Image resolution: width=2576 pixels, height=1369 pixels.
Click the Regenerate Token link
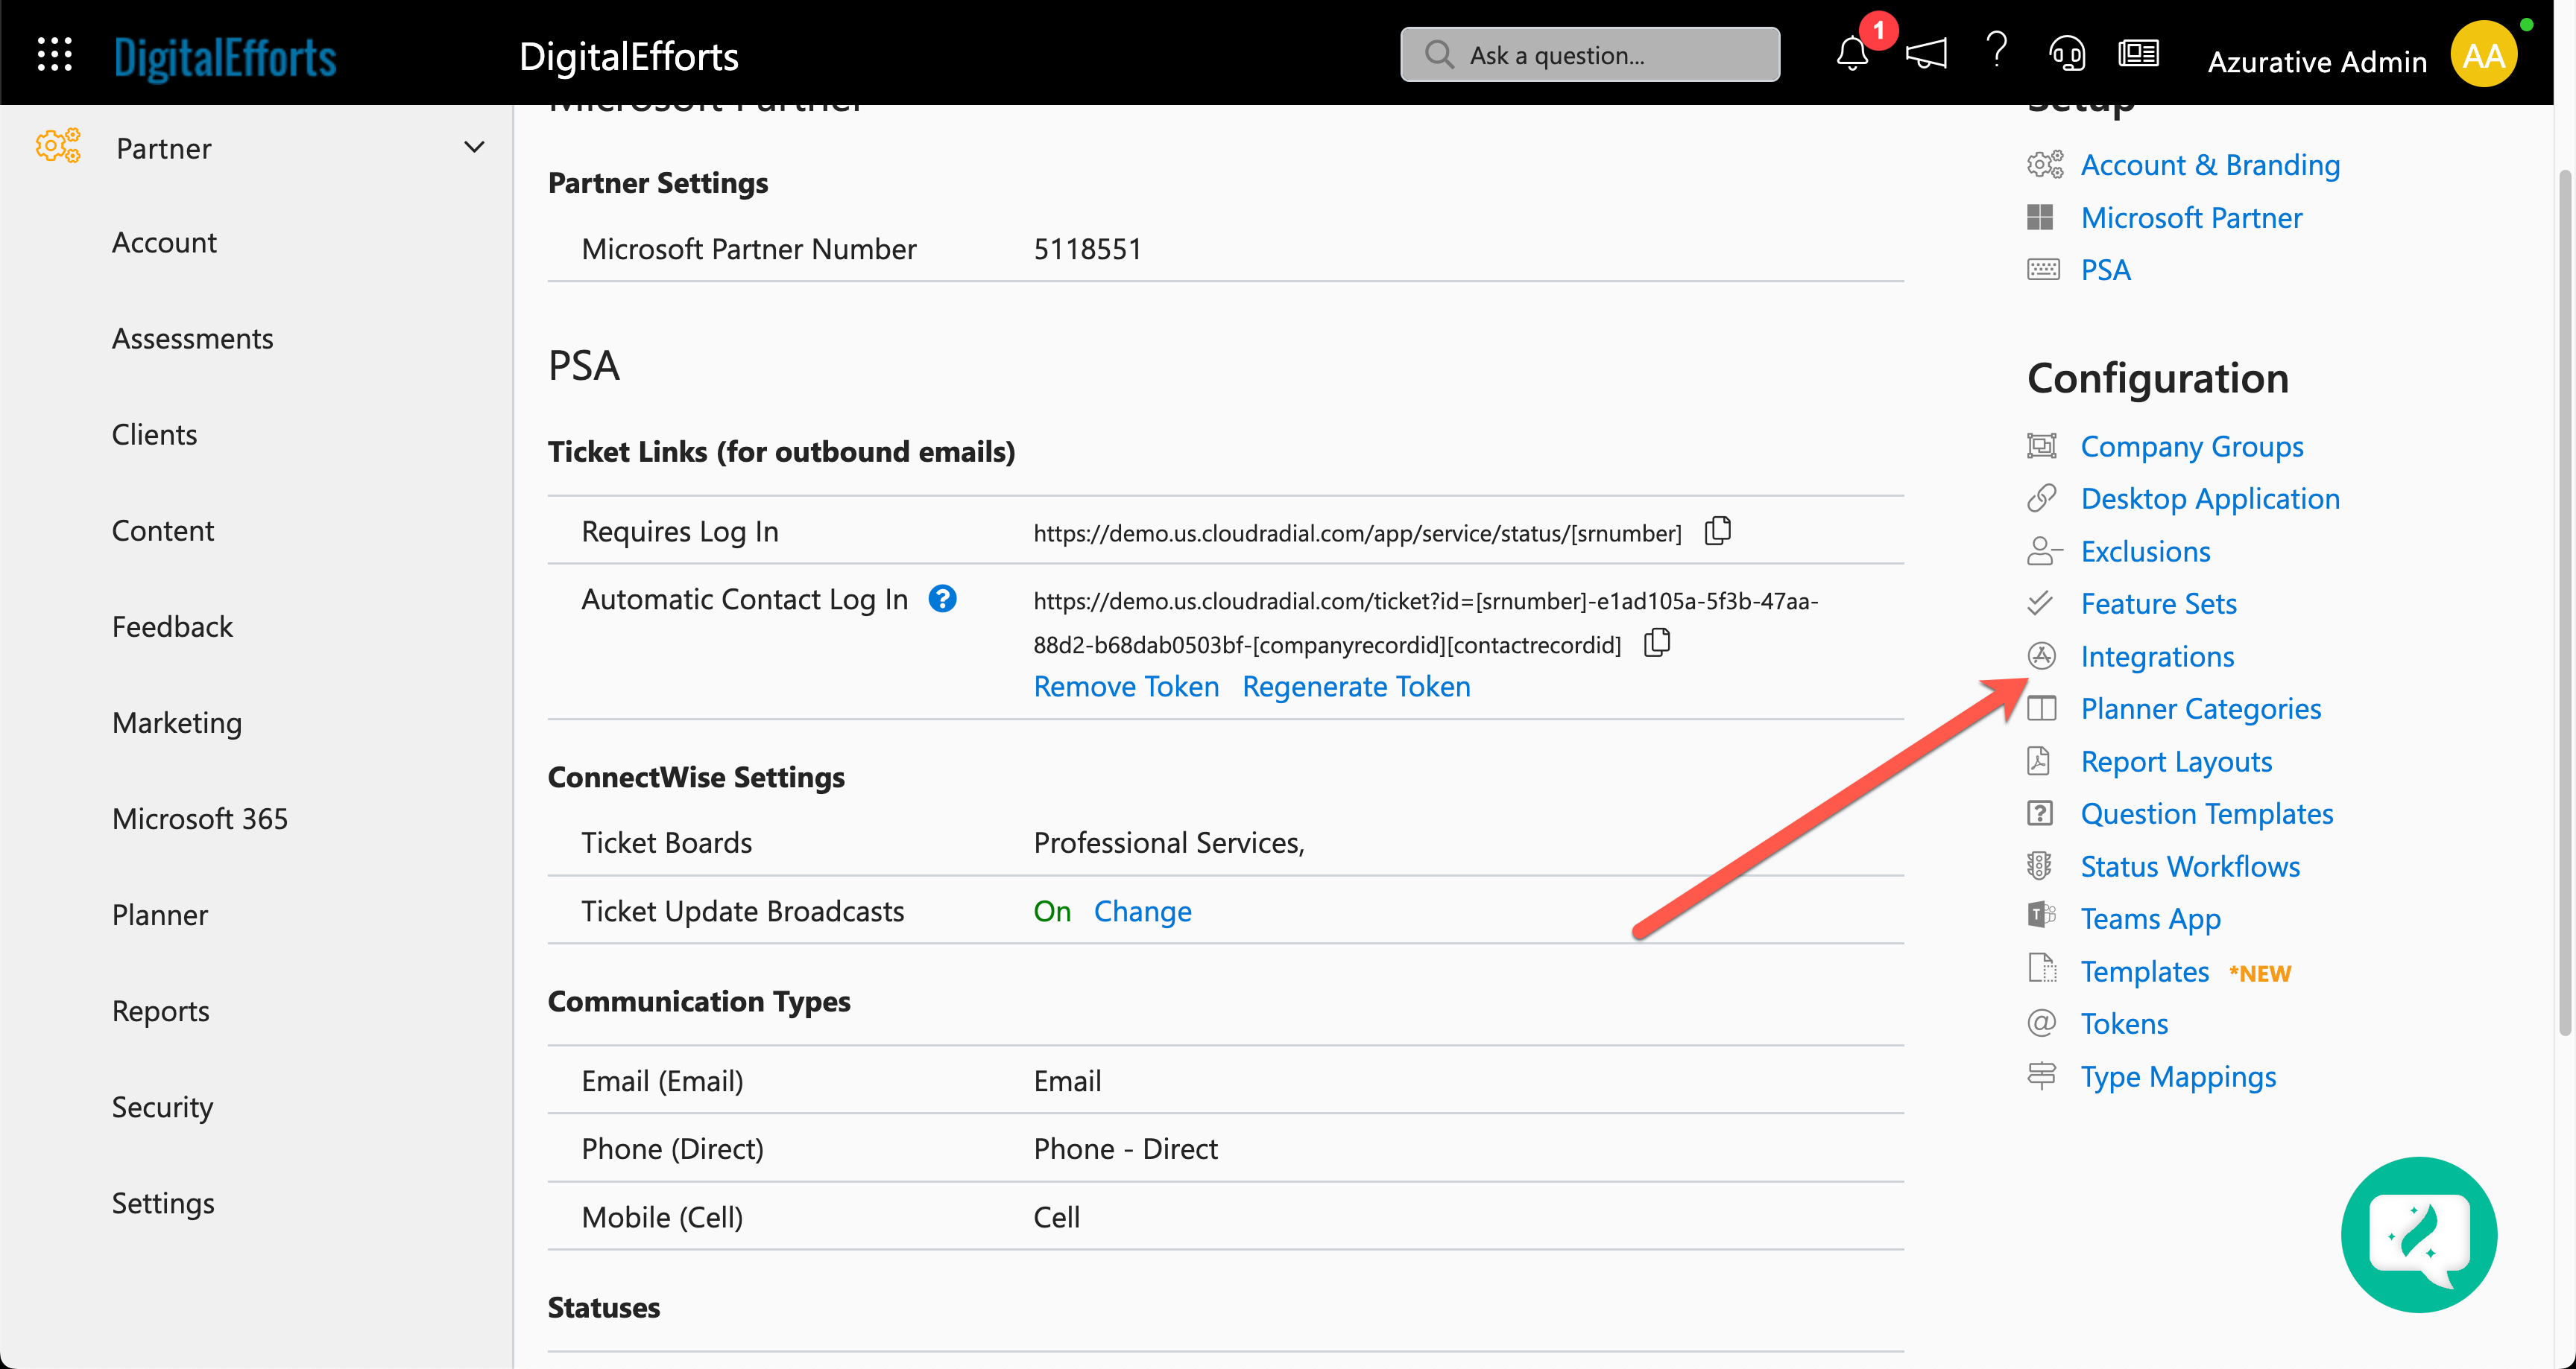tap(1356, 687)
